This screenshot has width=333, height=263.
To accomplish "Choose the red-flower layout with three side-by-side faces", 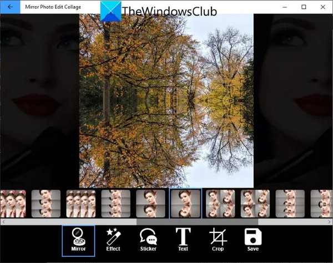I will pyautogui.click(x=13, y=204).
